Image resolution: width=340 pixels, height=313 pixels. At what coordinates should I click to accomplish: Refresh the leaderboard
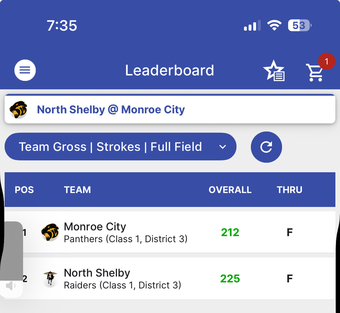tap(266, 147)
